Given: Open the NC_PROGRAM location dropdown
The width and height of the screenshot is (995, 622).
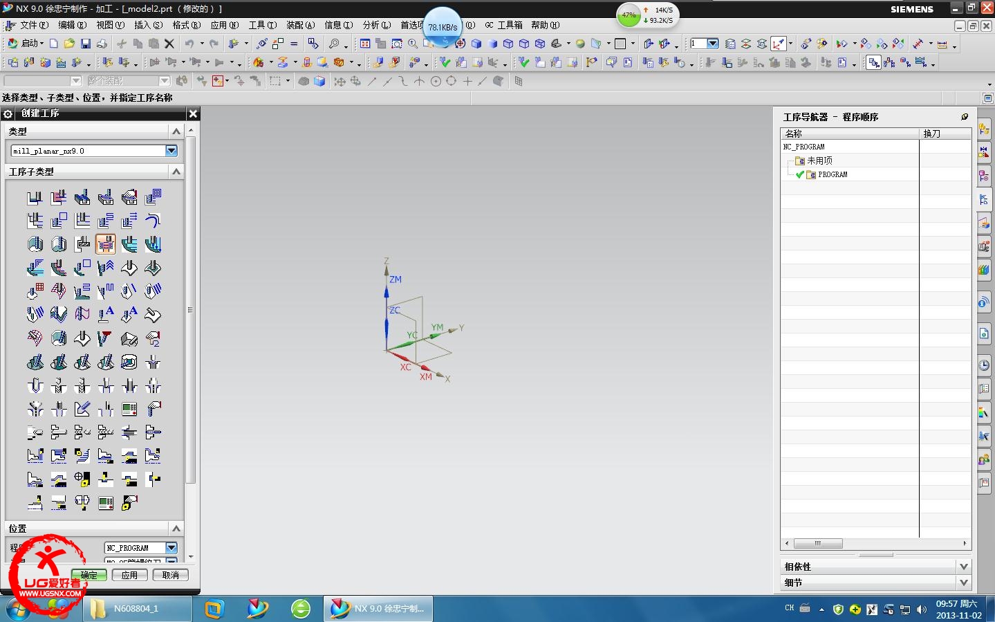Looking at the screenshot, I should coord(171,548).
